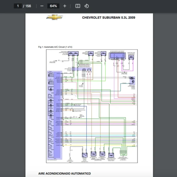Viewport: 177px width, 177px height.
Task: Click the right-side blue component with two circles
Action: pos(132,80)
